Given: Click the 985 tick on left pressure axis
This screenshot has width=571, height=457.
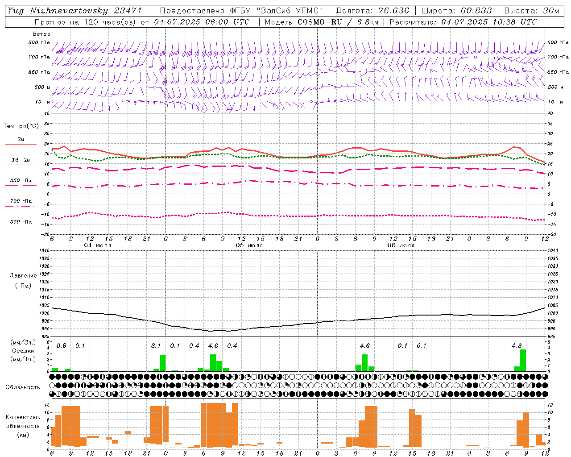Looking at the screenshot, I should [46, 337].
